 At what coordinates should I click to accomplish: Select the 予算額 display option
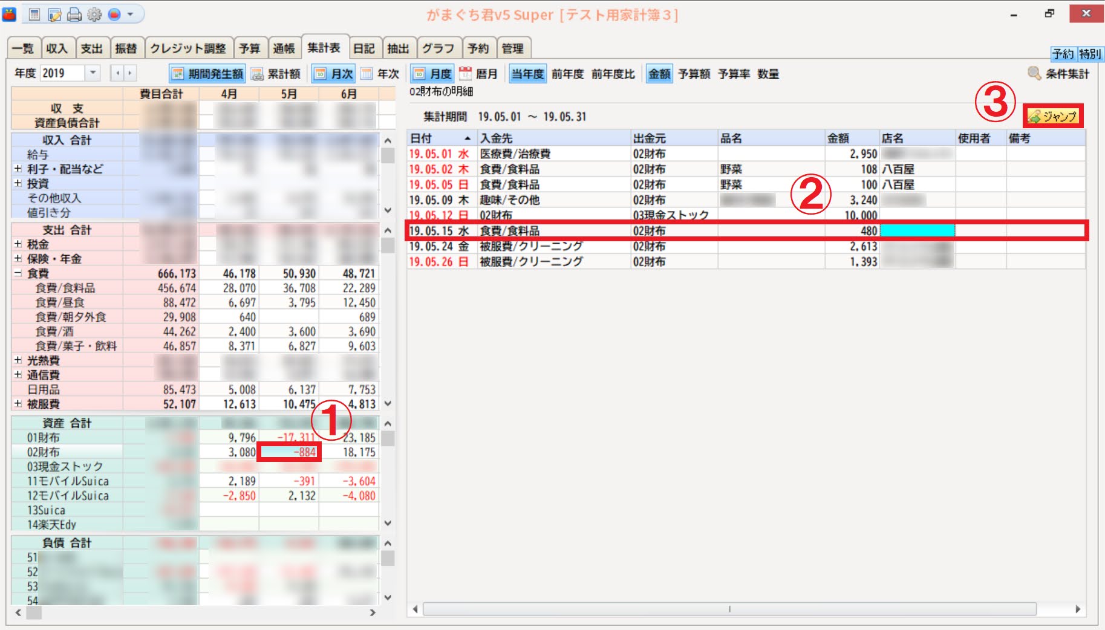pyautogui.click(x=694, y=74)
